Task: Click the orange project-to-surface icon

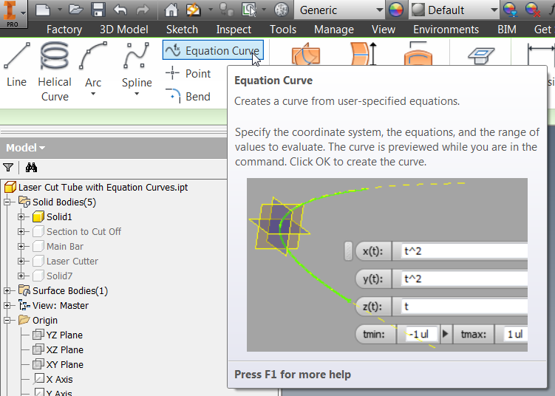Action: pyautogui.click(x=306, y=54)
